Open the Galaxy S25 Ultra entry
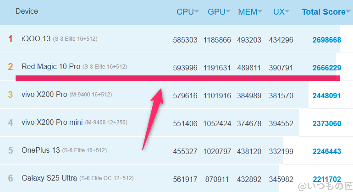Screen dimensions: 353x192 [x=49, y=177]
